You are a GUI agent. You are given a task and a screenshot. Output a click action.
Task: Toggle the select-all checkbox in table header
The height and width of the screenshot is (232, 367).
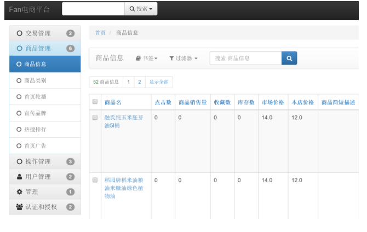[95, 102]
